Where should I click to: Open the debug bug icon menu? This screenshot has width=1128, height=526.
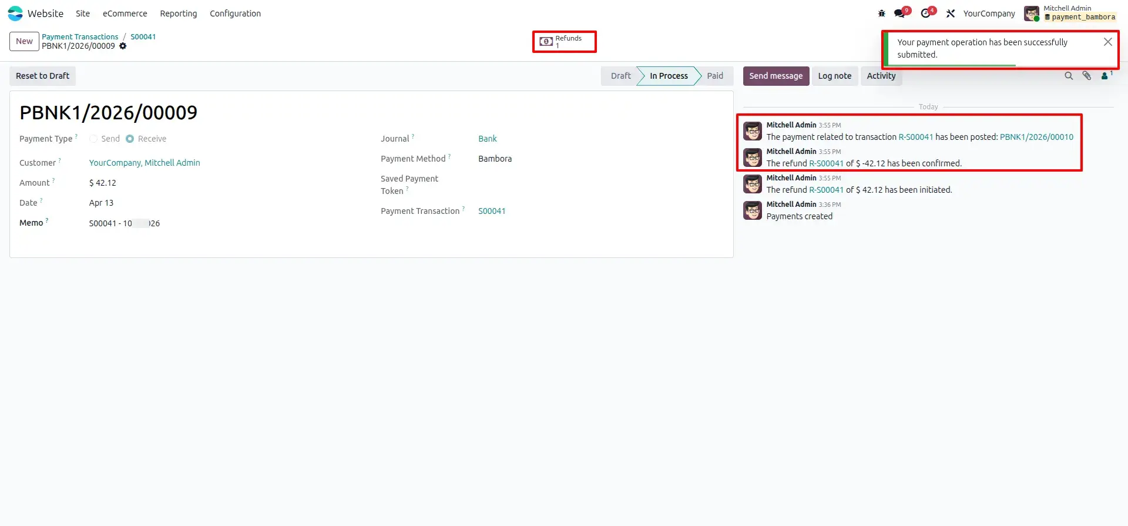[881, 14]
